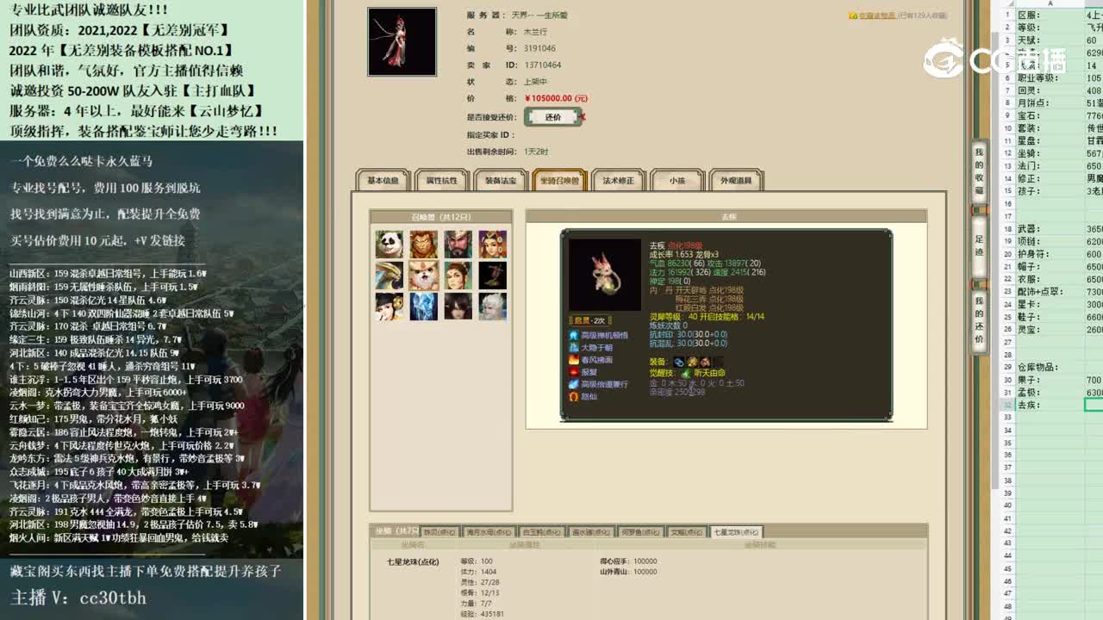
Task: Click the 得心应手: 100000 skill entry
Action: (x=628, y=561)
